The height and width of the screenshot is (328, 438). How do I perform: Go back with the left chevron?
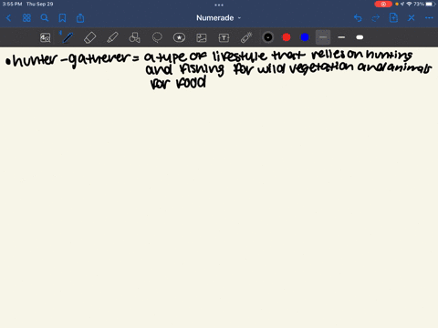point(8,18)
